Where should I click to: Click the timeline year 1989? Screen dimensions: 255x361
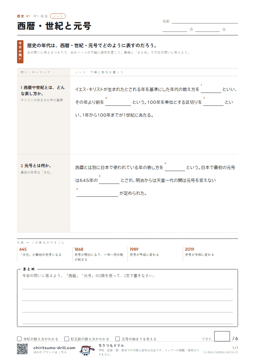tap(134, 249)
